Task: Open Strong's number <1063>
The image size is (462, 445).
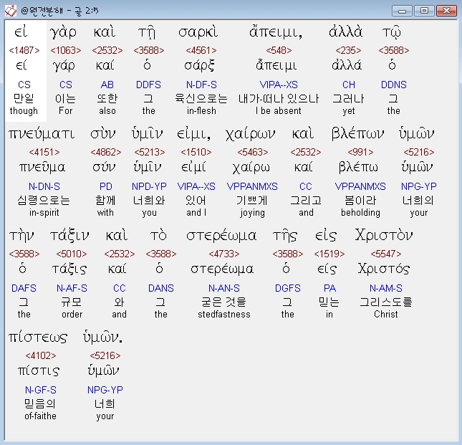Action: pos(66,50)
